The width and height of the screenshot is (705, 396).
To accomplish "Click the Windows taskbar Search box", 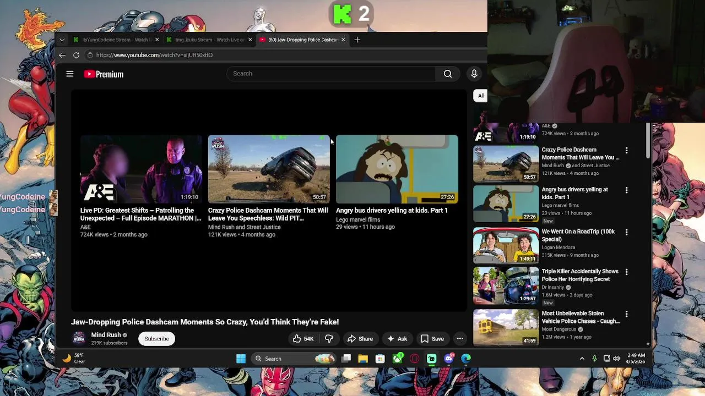I will 294,359.
